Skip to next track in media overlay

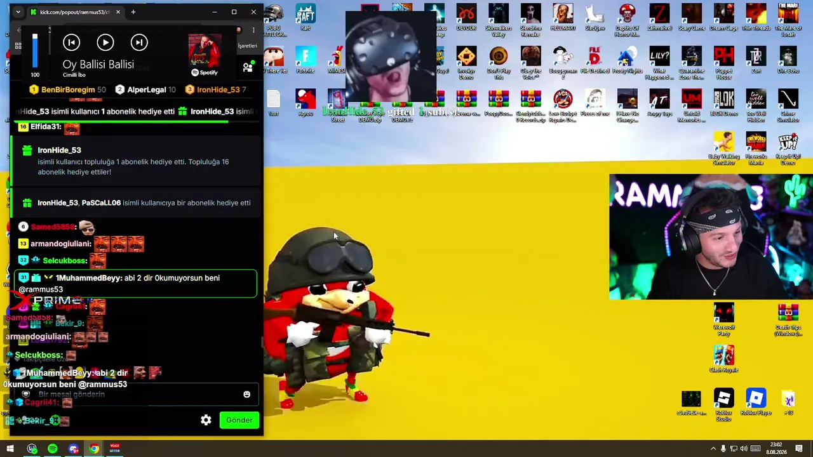point(139,43)
